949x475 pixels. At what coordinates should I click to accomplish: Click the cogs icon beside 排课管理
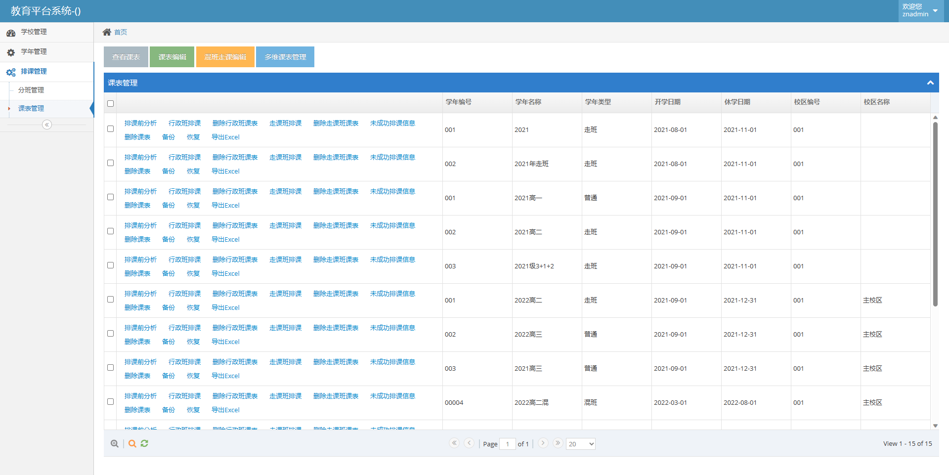pos(11,72)
